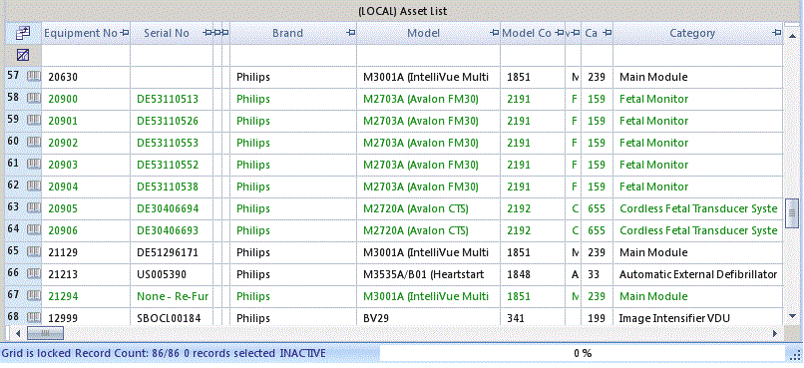804x368 pixels.
Task: Open record icon for row 57
Action: 34,77
